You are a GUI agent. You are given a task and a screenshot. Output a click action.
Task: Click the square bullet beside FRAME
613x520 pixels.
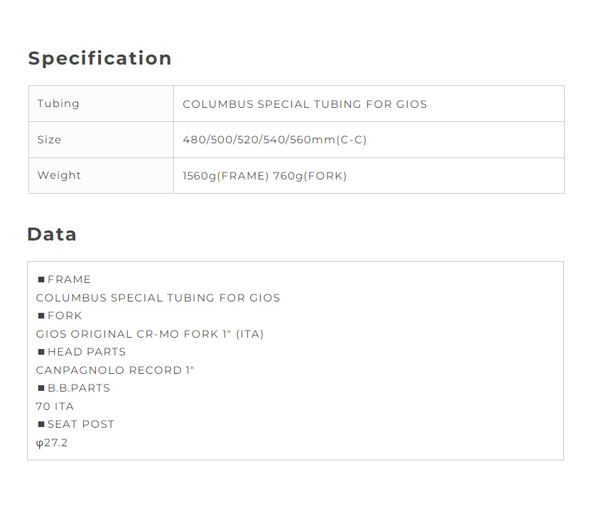(x=41, y=280)
